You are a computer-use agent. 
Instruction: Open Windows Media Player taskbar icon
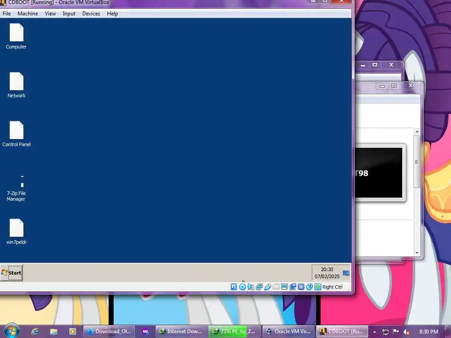tap(73, 331)
